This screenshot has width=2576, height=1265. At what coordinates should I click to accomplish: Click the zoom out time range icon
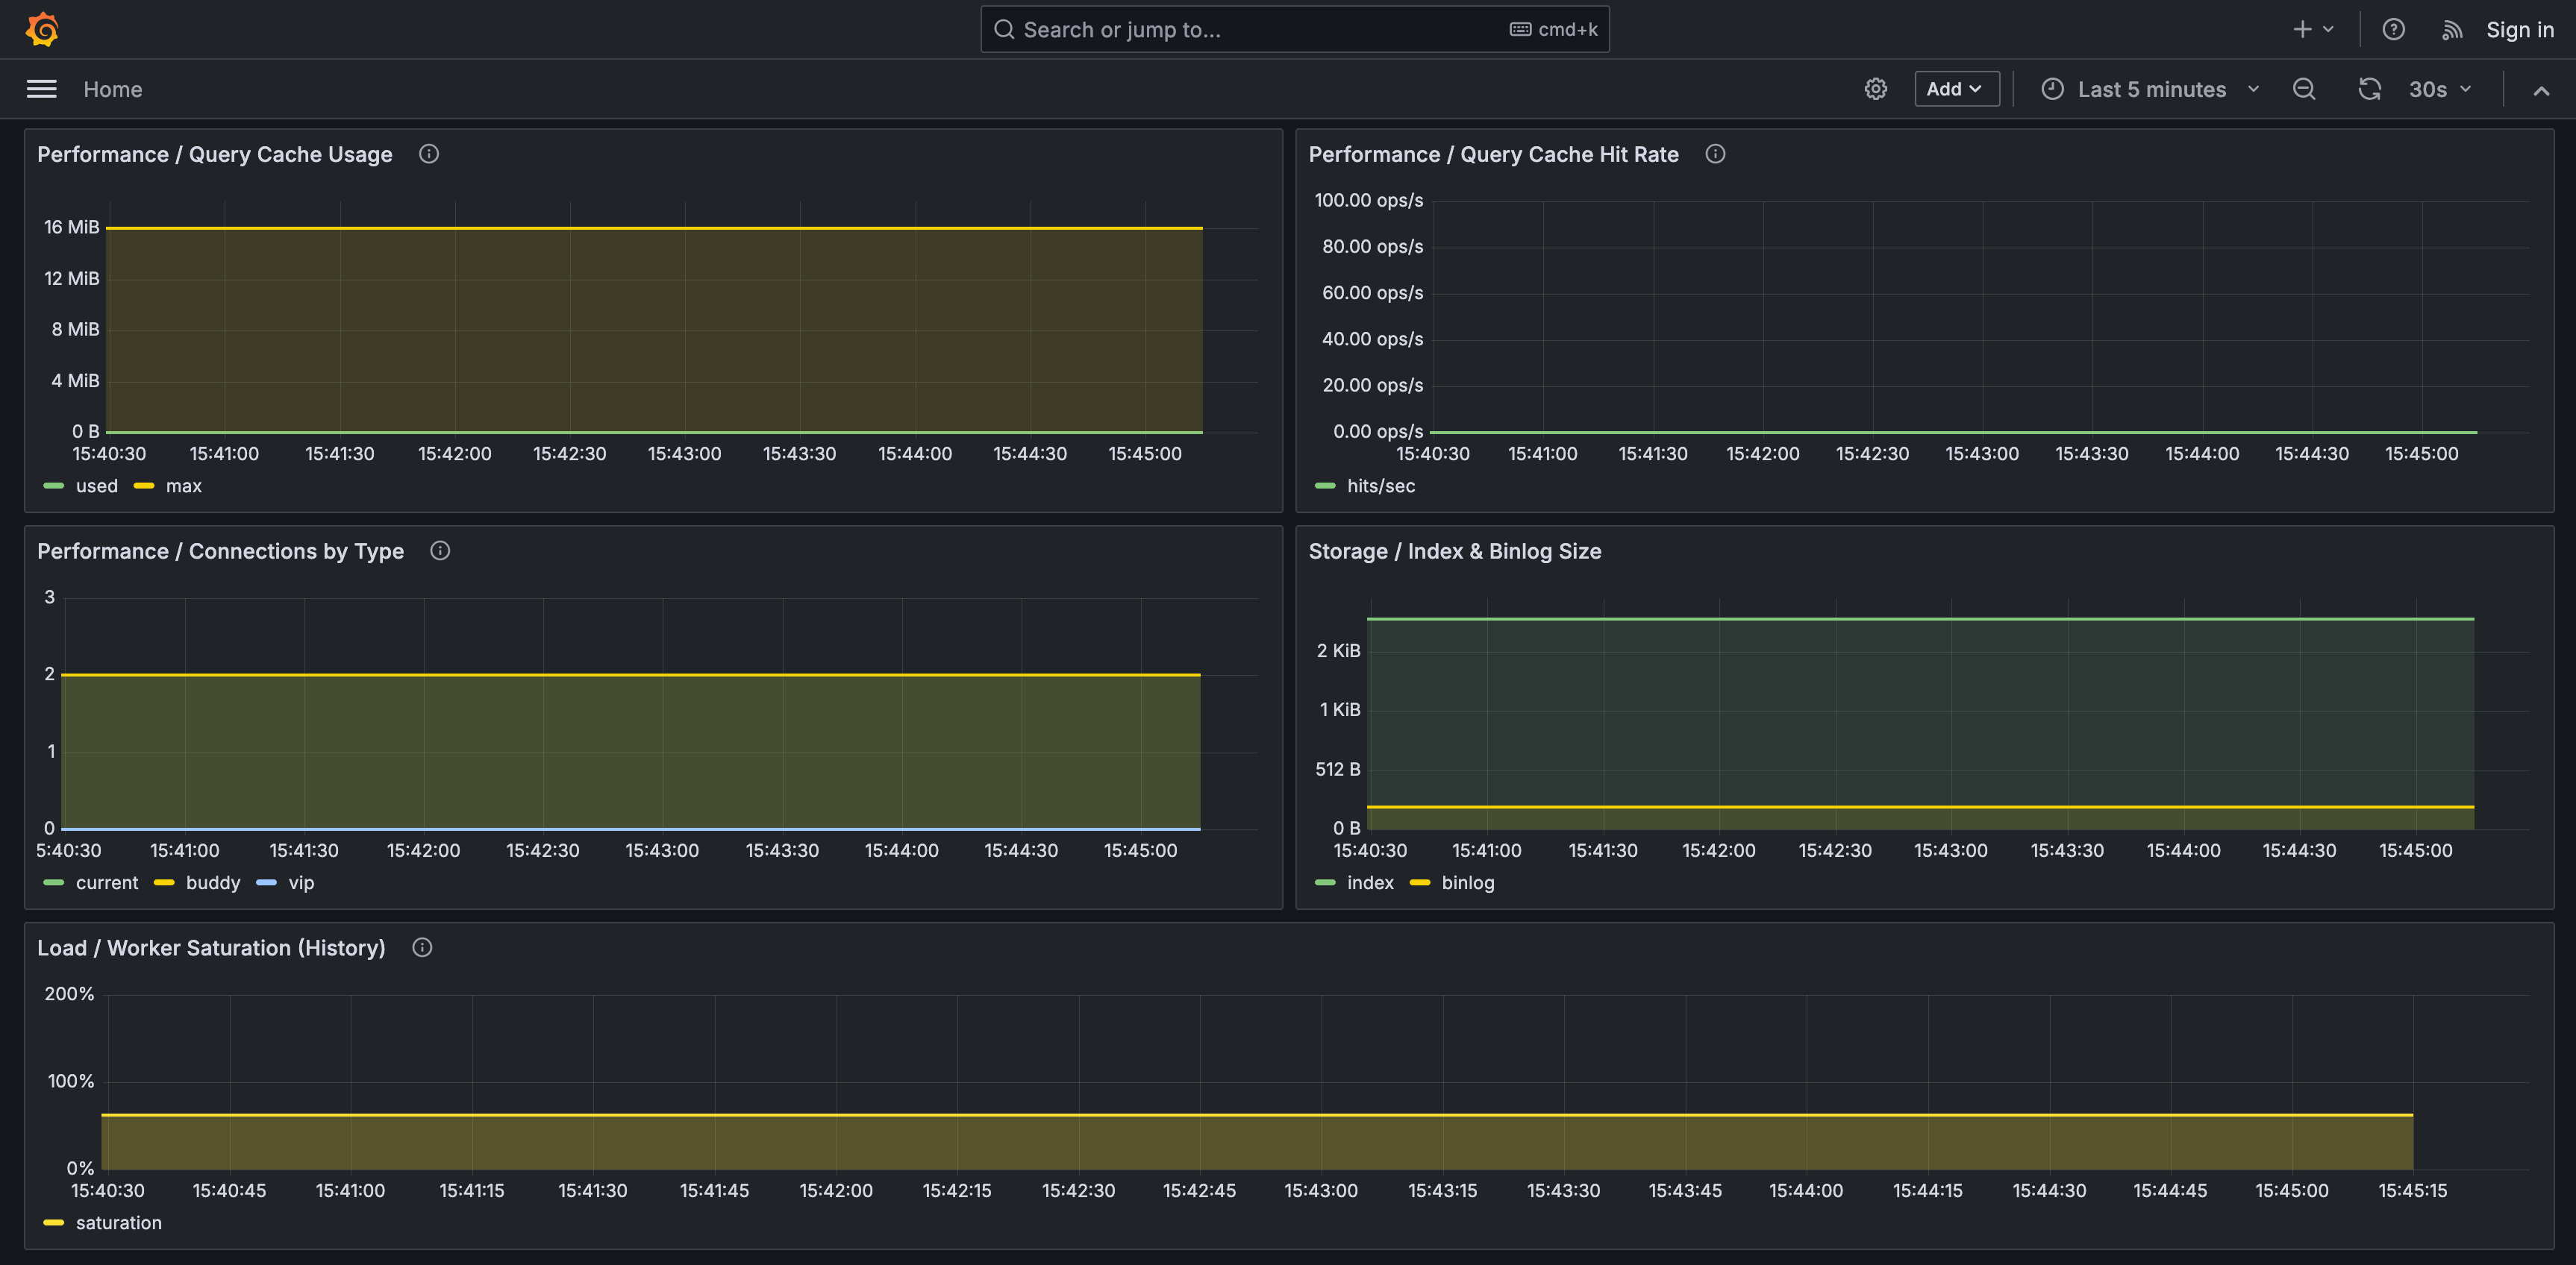[x=2303, y=89]
